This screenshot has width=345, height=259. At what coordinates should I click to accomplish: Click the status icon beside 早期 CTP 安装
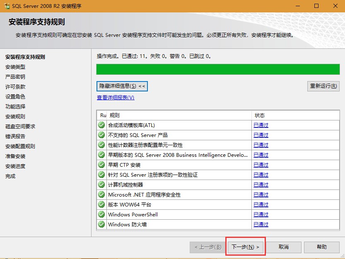[101, 165]
